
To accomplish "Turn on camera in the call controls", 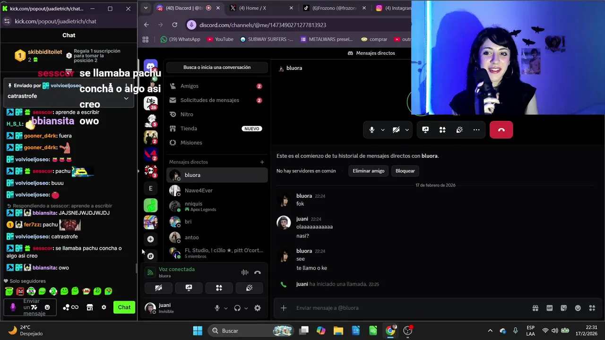I will [x=396, y=130].
